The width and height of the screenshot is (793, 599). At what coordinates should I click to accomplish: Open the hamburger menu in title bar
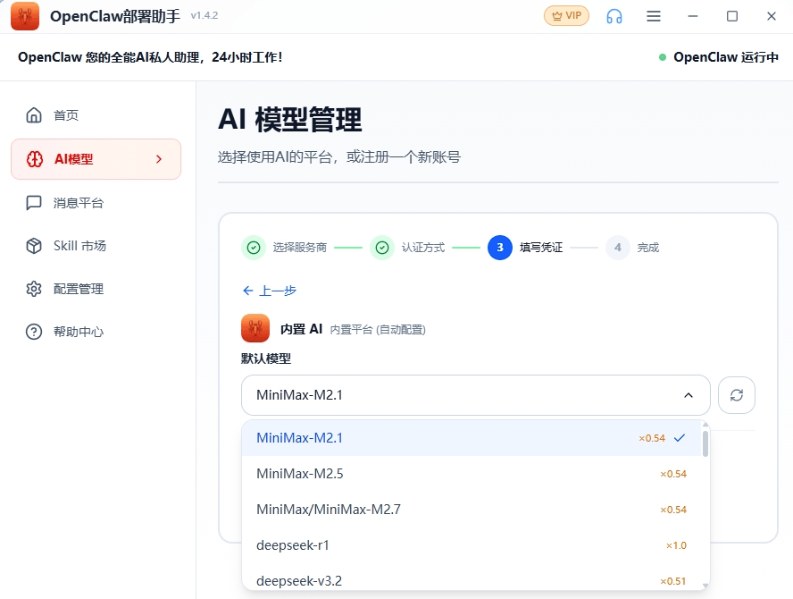(x=654, y=16)
